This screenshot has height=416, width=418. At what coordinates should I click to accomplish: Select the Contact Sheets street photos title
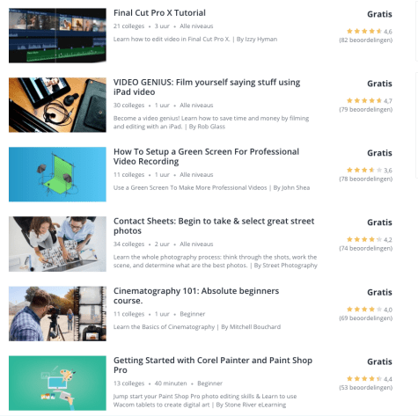coord(214,226)
